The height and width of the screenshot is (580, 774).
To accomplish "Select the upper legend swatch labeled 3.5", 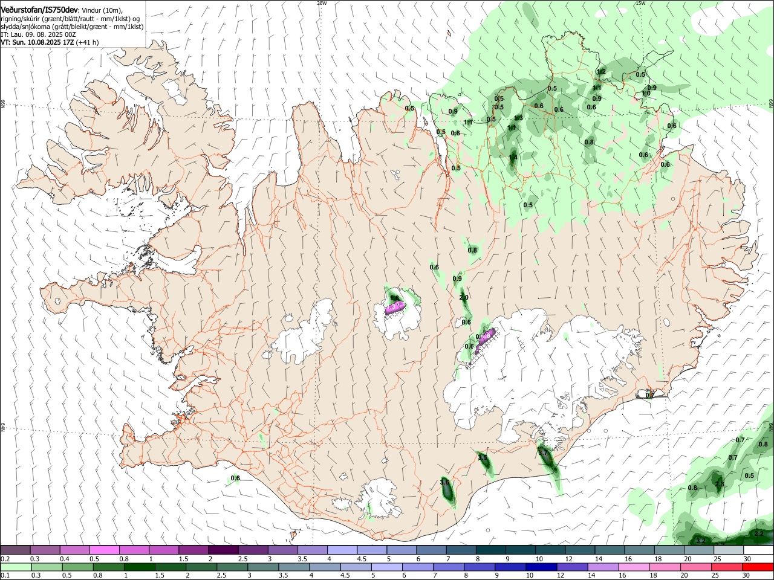I will click(x=312, y=550).
